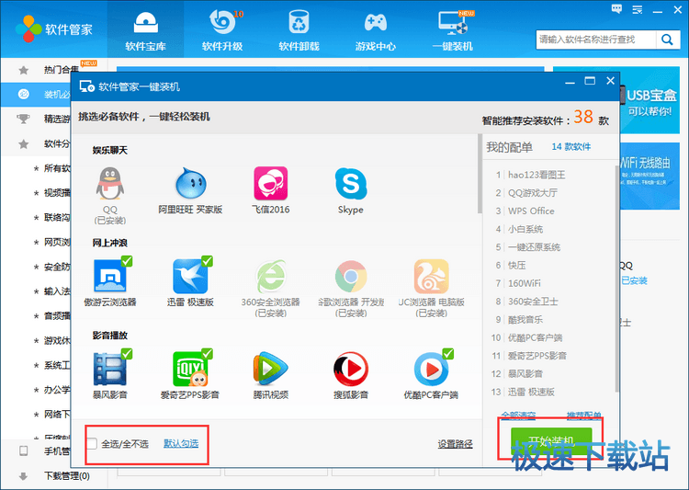The width and height of the screenshot is (689, 490).
Task: Click the 360安全浏览器 icon
Action: [271, 276]
